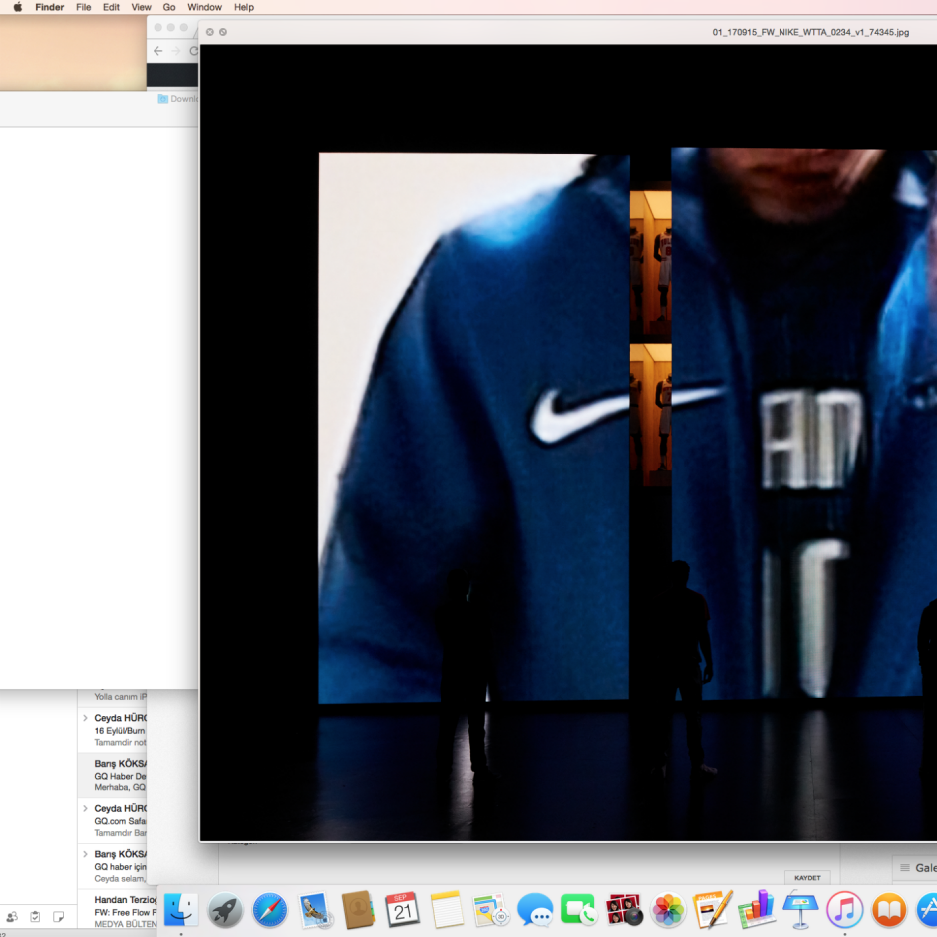Launch Photo Booth from the Dock
This screenshot has height=937, width=937.
click(624, 909)
